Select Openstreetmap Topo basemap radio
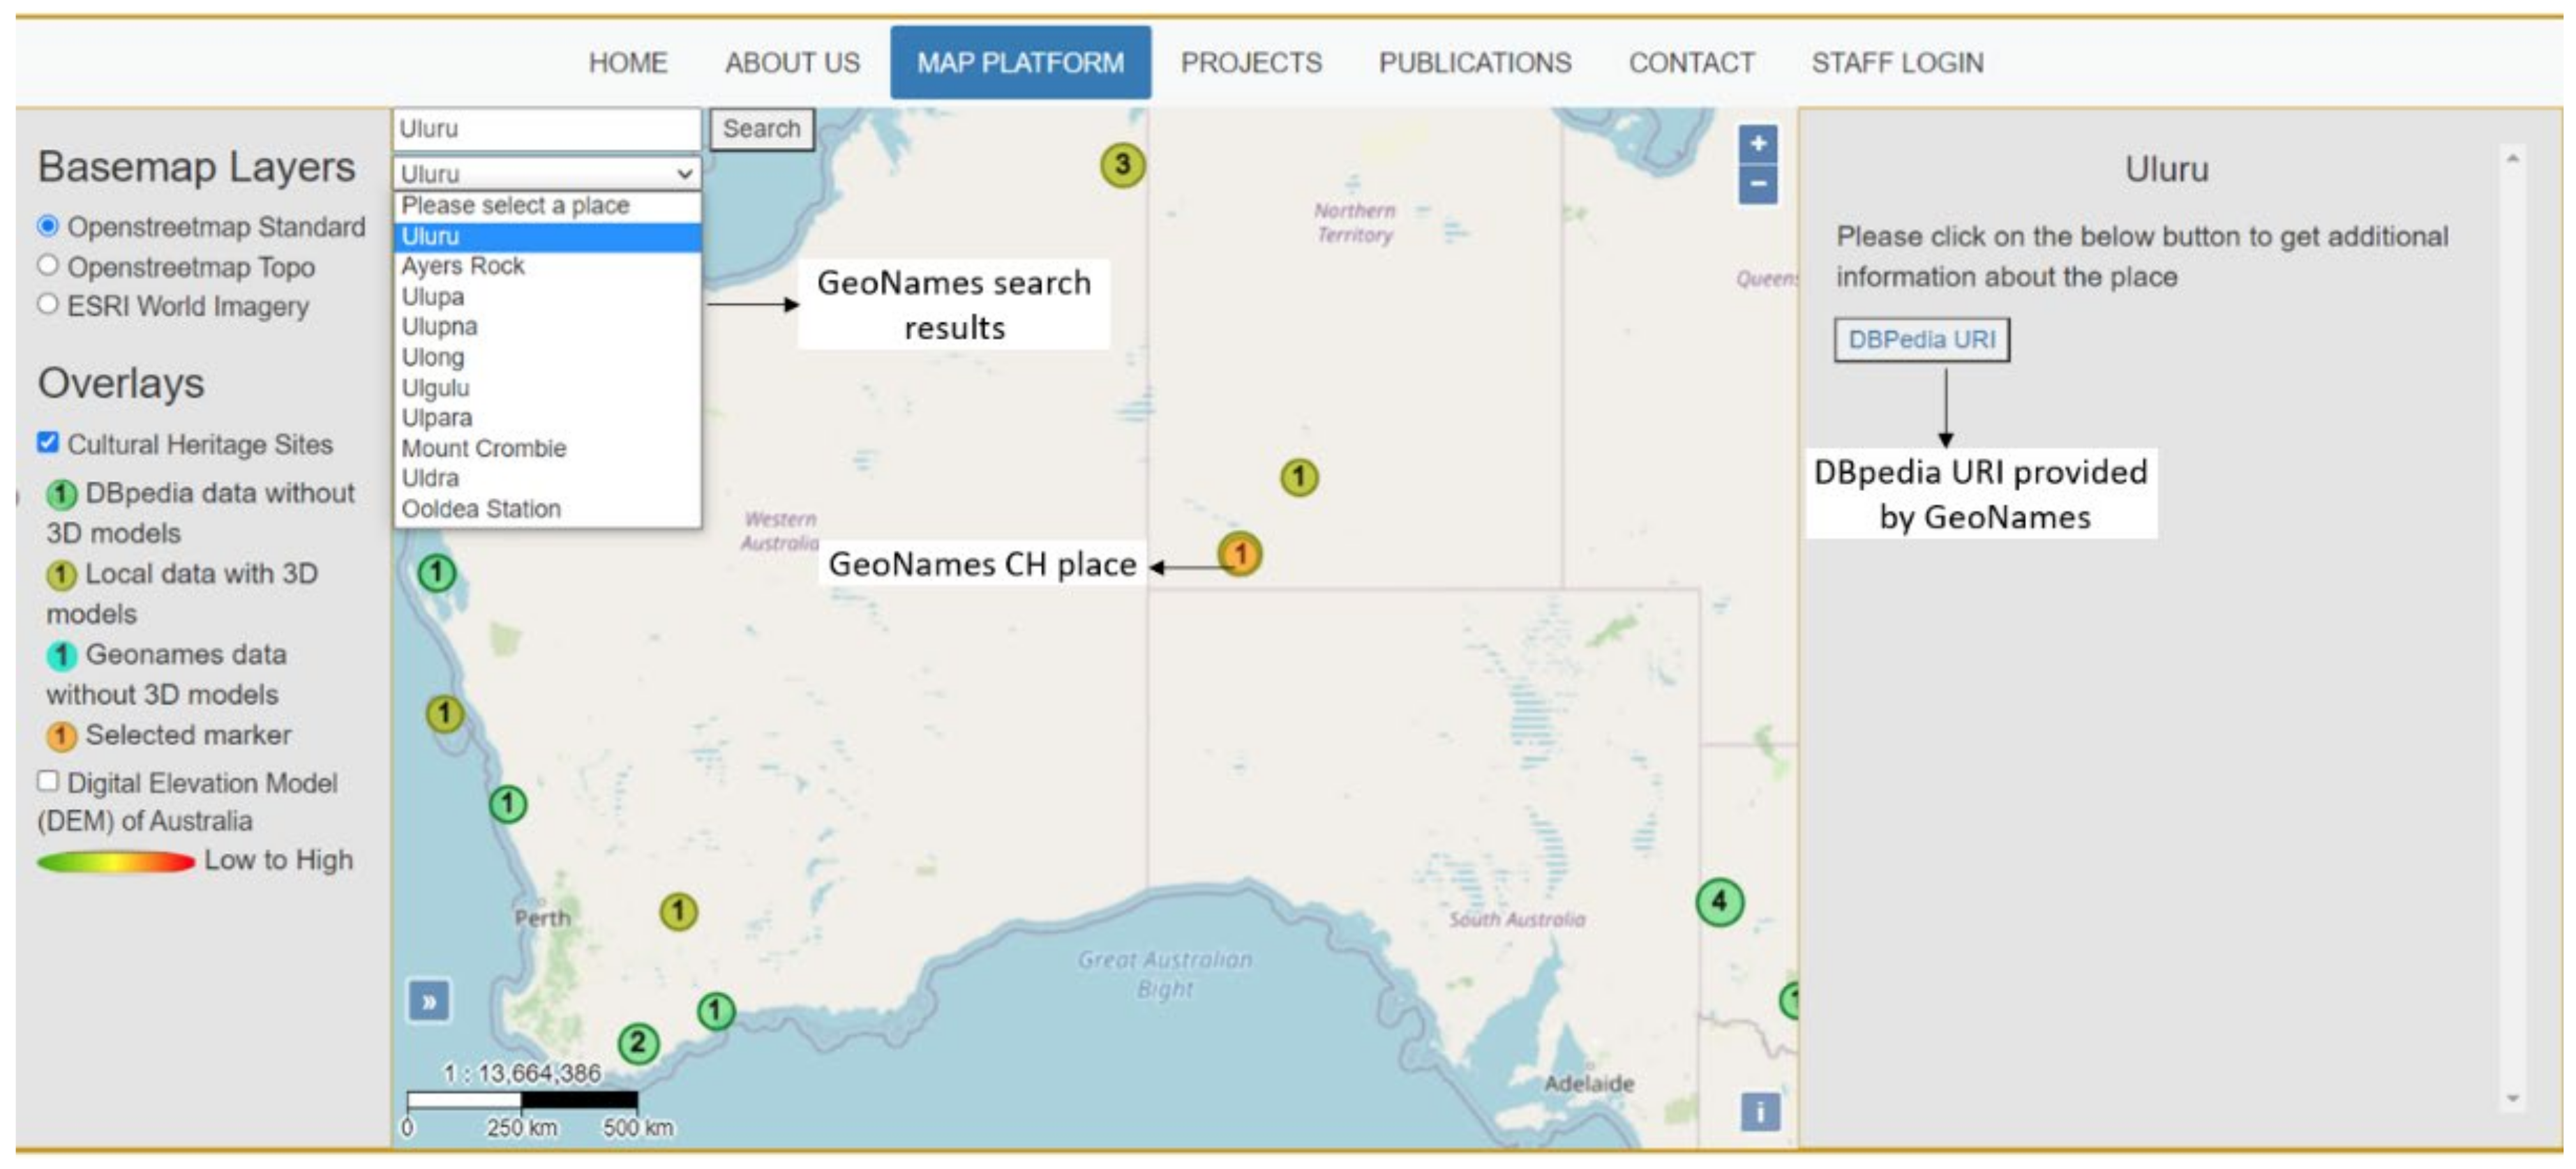This screenshot has width=2576, height=1169. click(47, 265)
